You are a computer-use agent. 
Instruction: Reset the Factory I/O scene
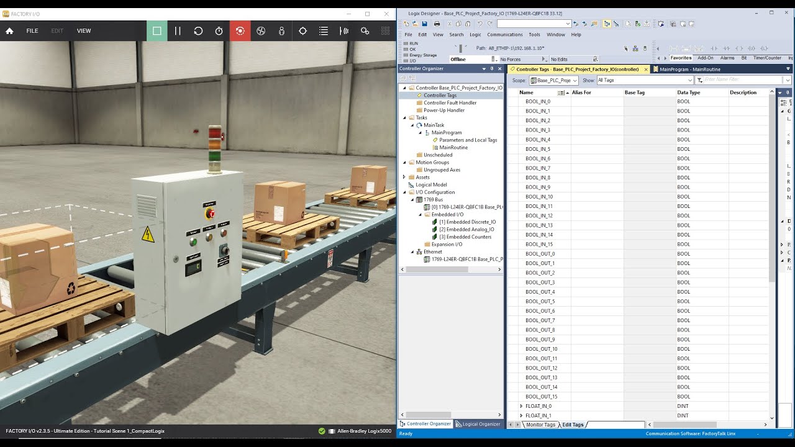coord(198,31)
